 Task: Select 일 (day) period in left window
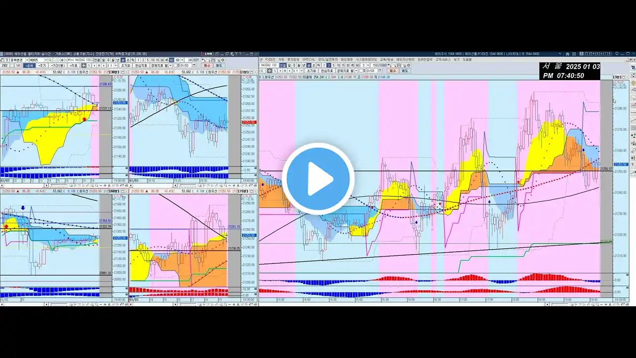coord(103,60)
